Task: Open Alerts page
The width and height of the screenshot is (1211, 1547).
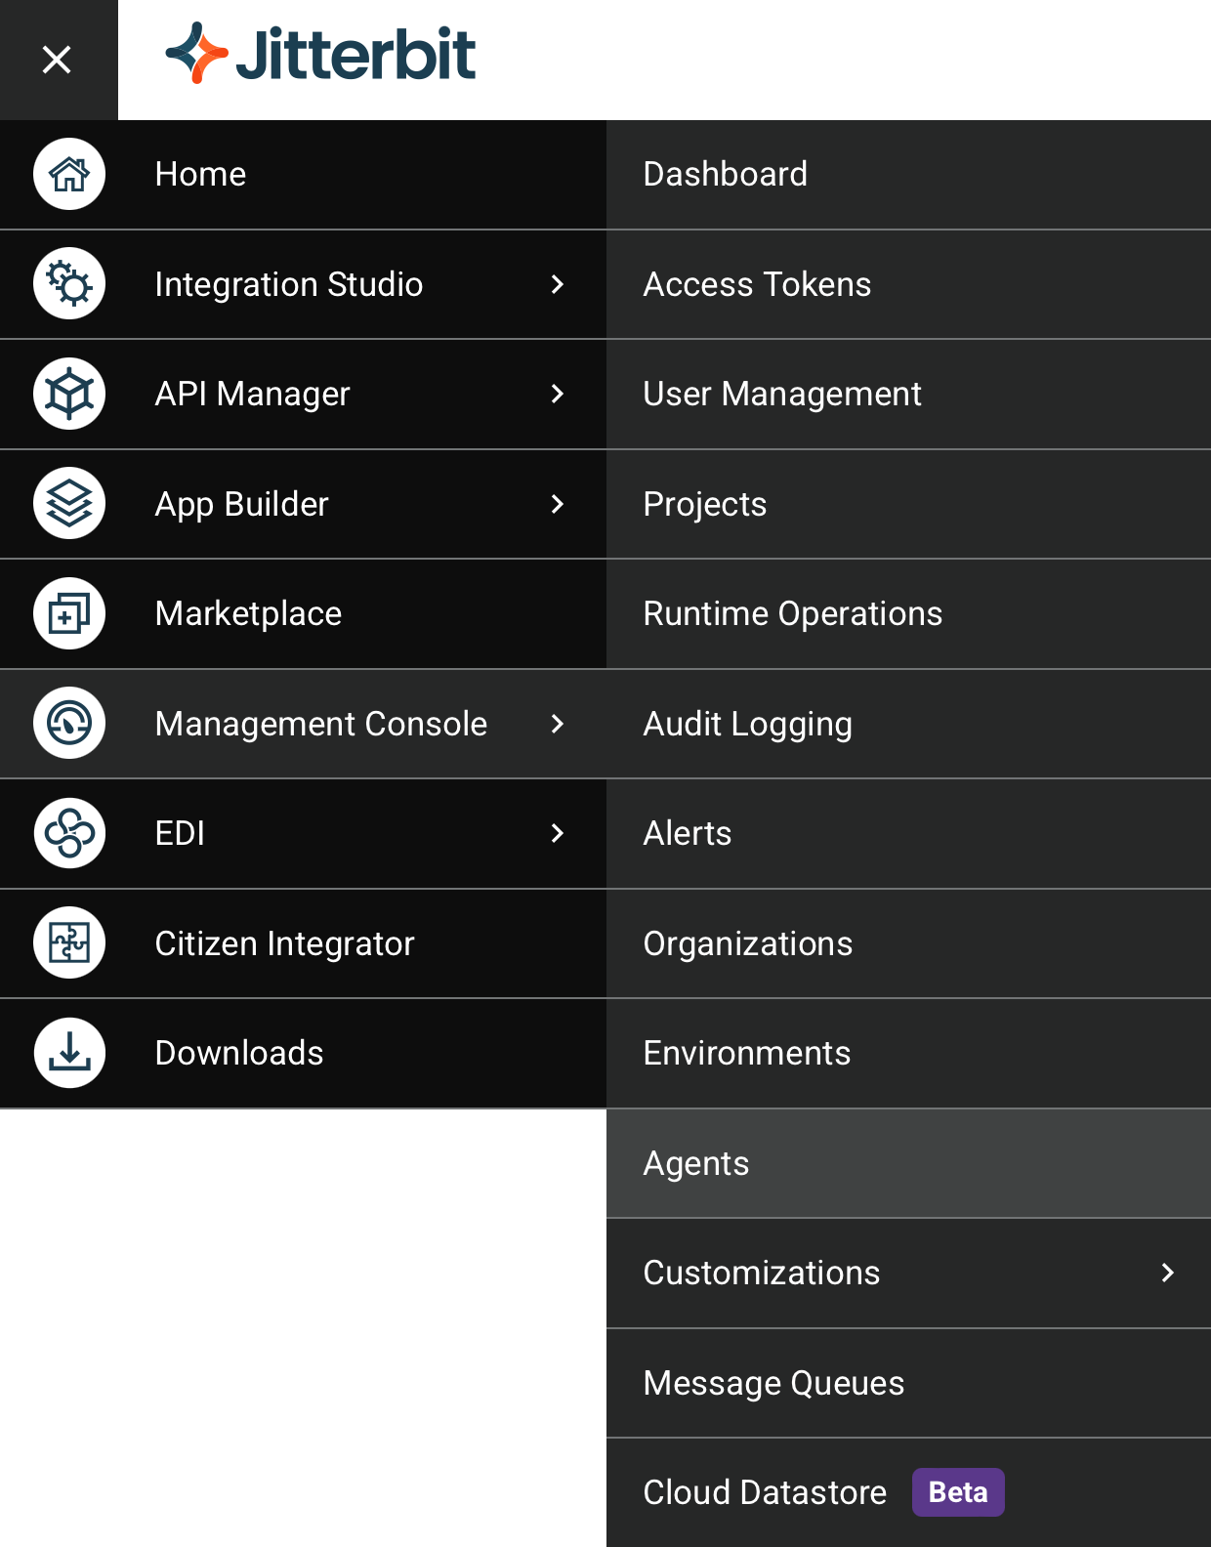Action: [908, 834]
